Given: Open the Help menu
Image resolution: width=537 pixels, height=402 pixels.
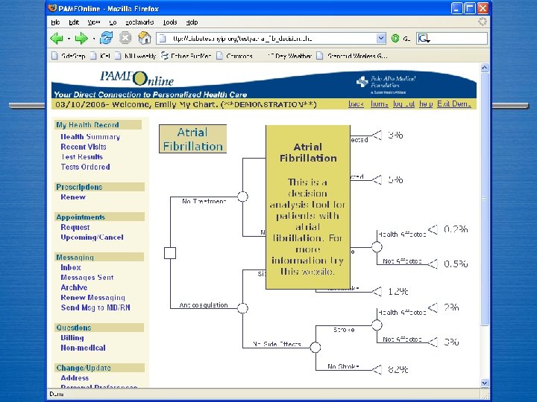Looking at the screenshot, I should (x=192, y=22).
